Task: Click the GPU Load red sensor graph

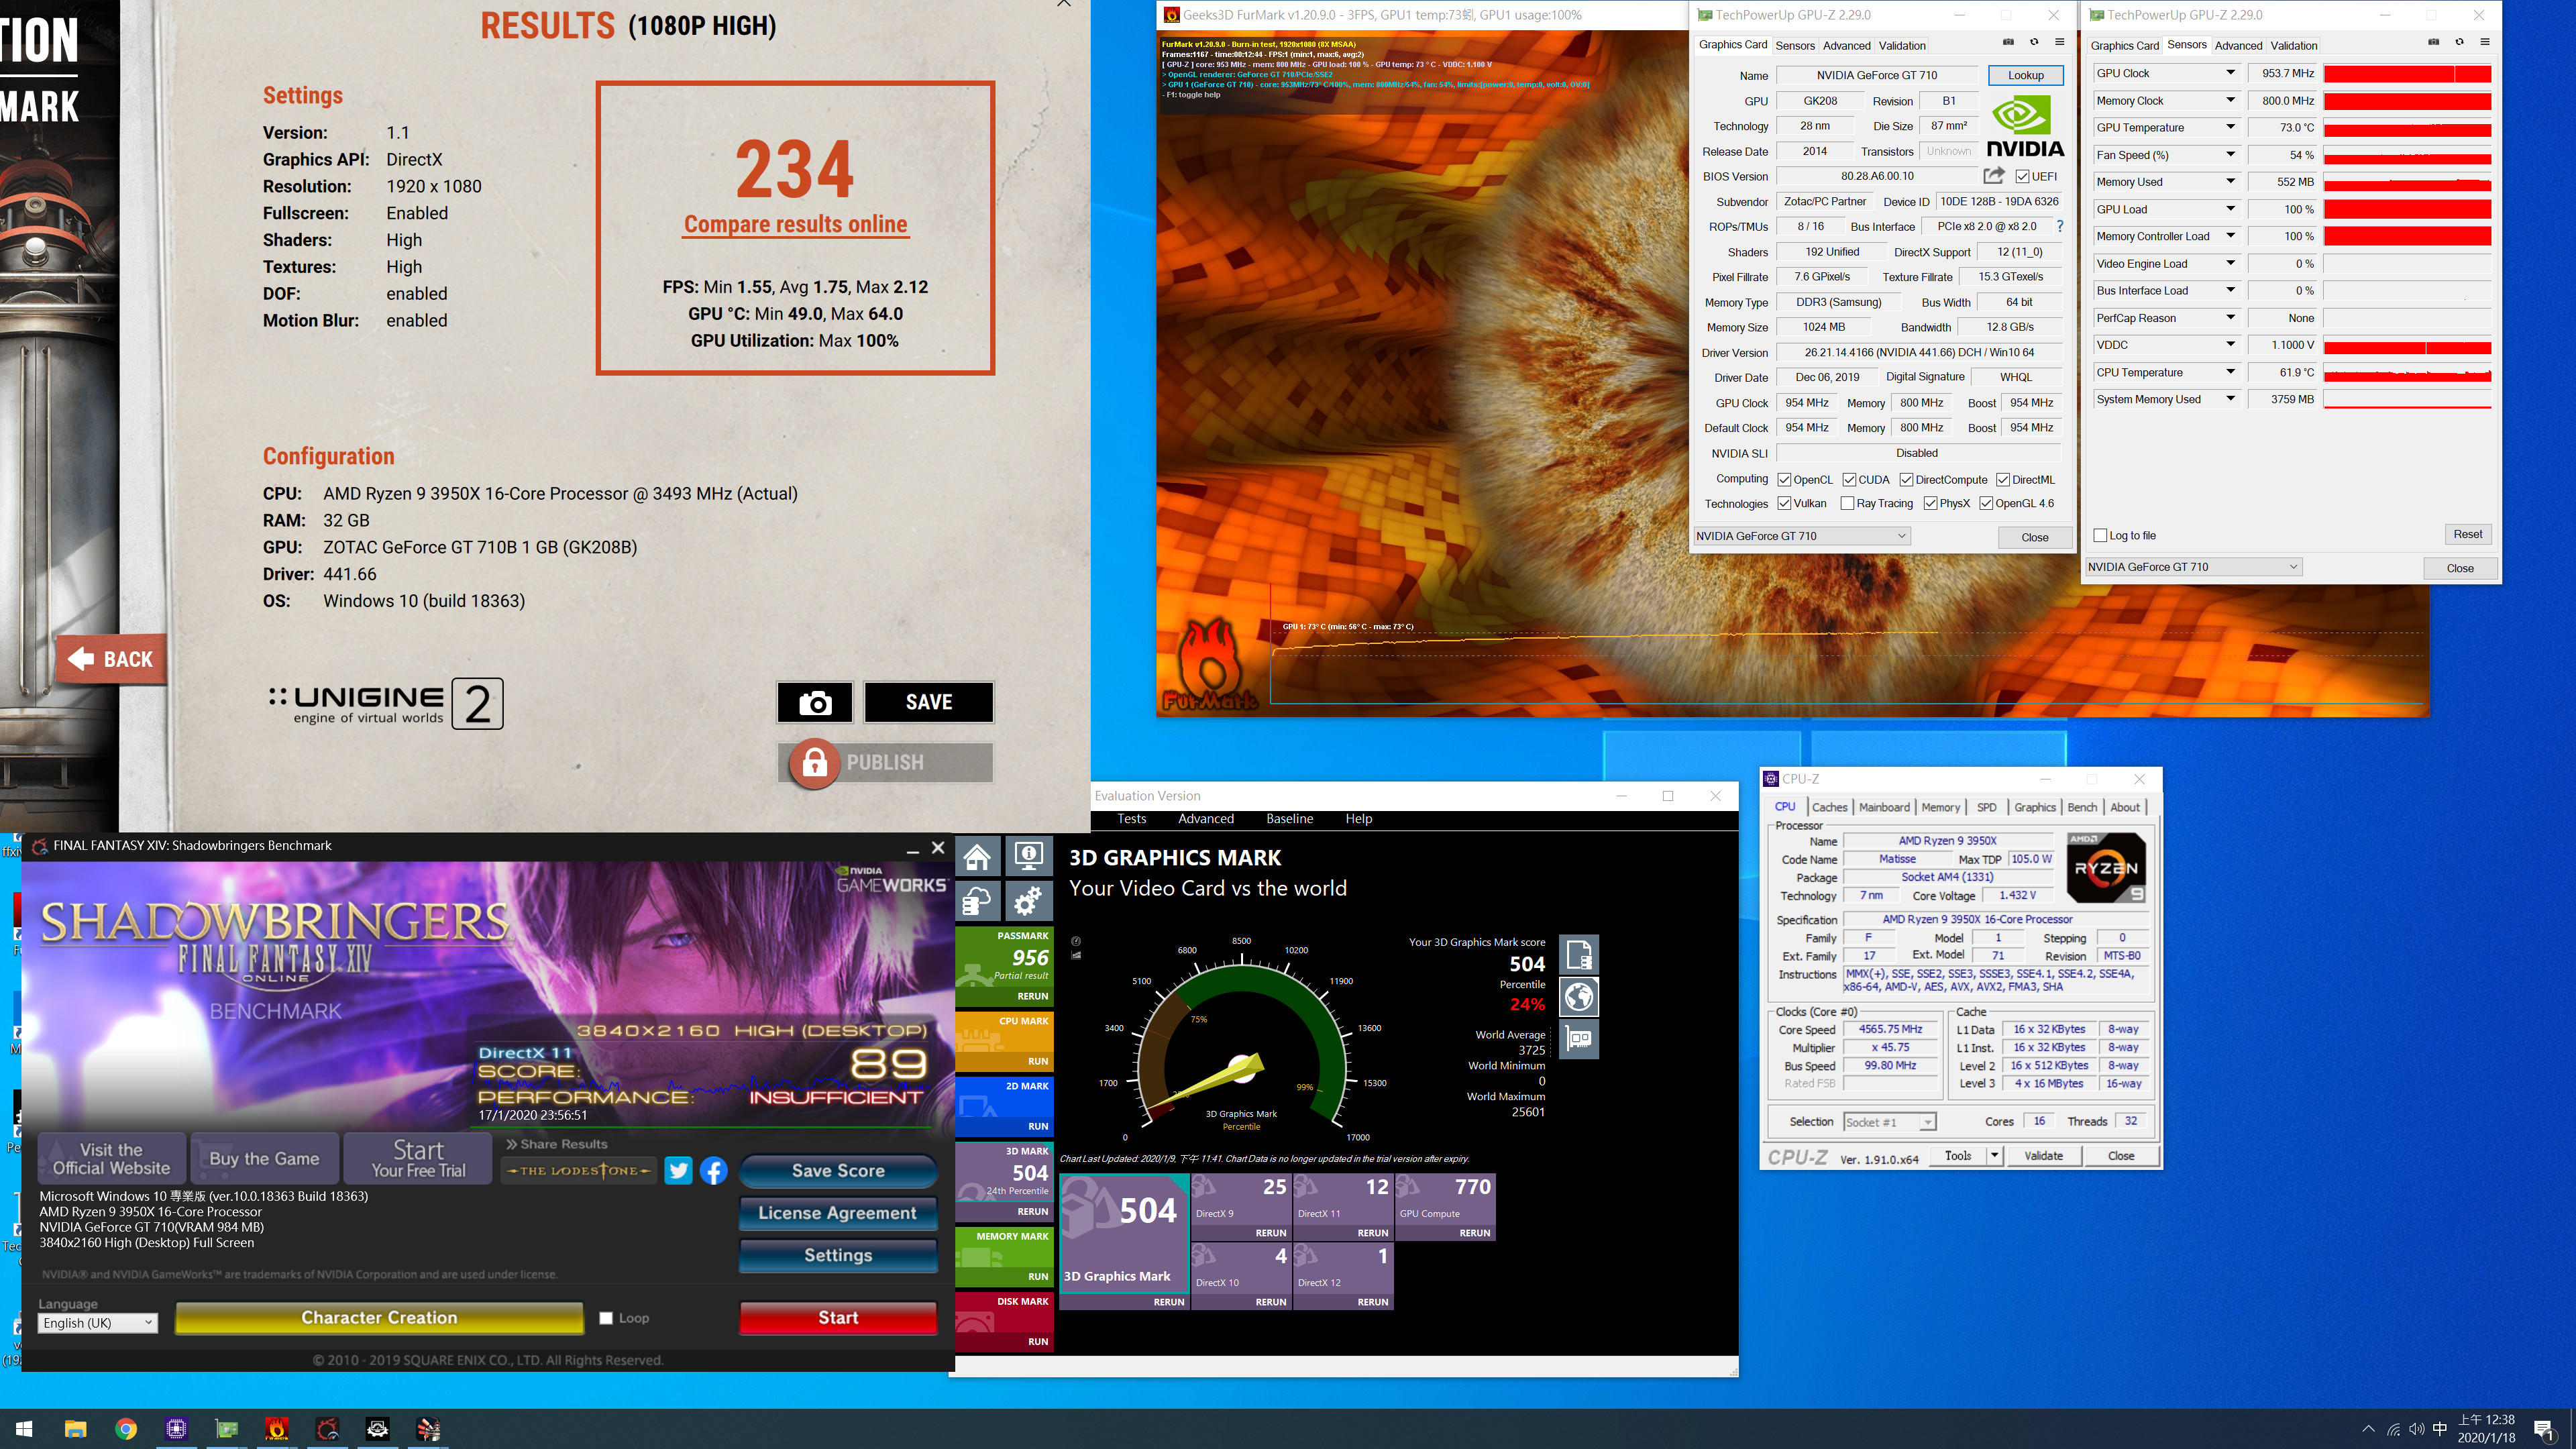Action: [2407, 209]
